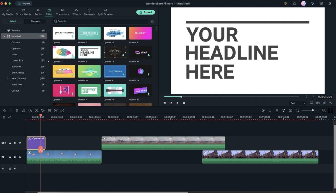Click the Delete trash icon

(x=17, y=110)
